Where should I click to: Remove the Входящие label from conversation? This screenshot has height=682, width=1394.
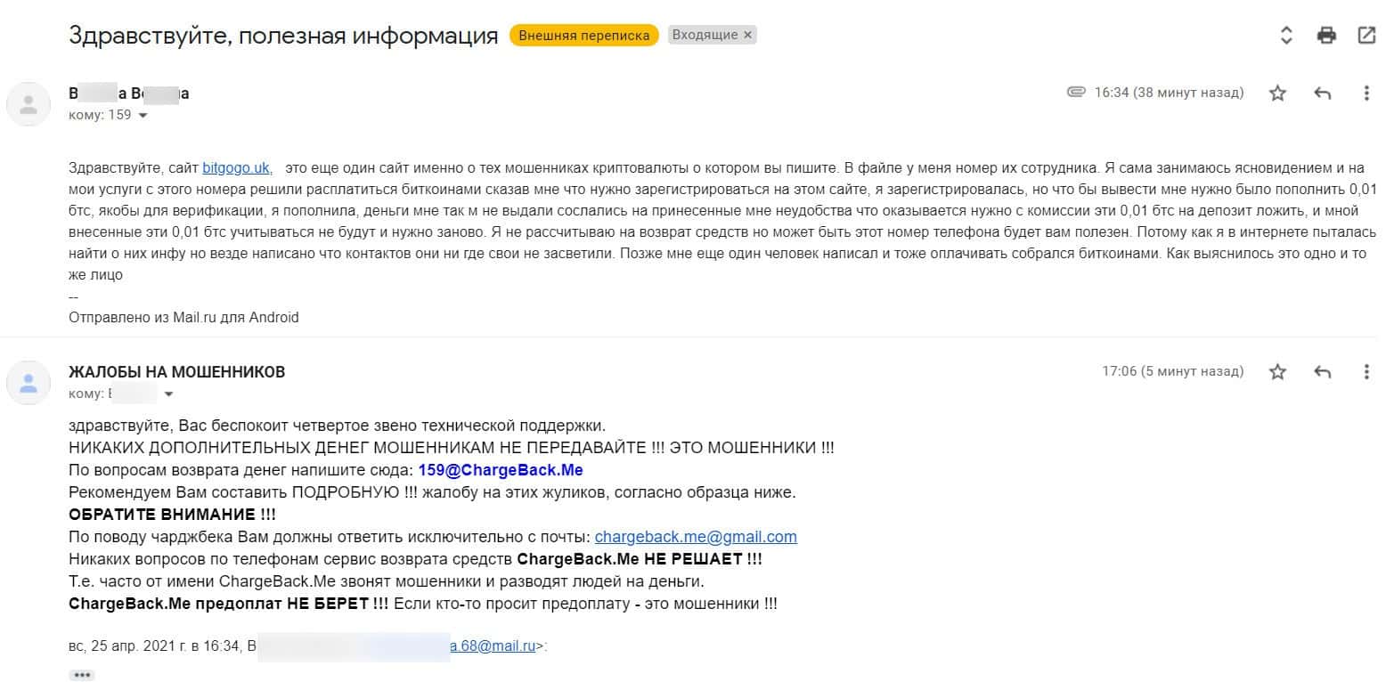(748, 36)
